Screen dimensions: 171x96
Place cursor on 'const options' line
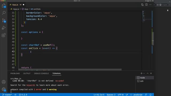(32, 32)
